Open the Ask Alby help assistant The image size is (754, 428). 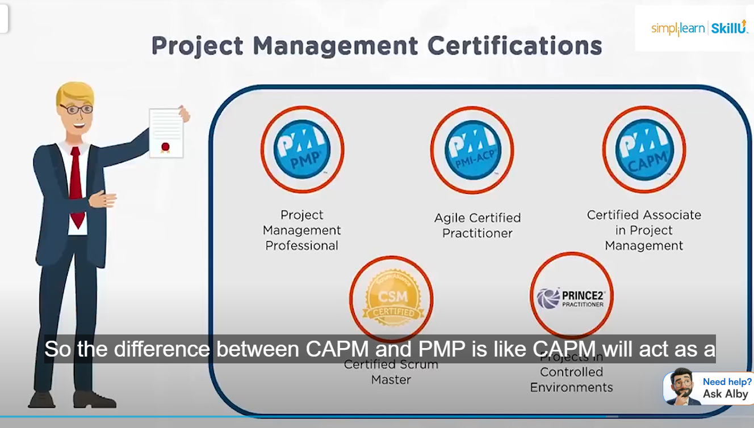(709, 388)
